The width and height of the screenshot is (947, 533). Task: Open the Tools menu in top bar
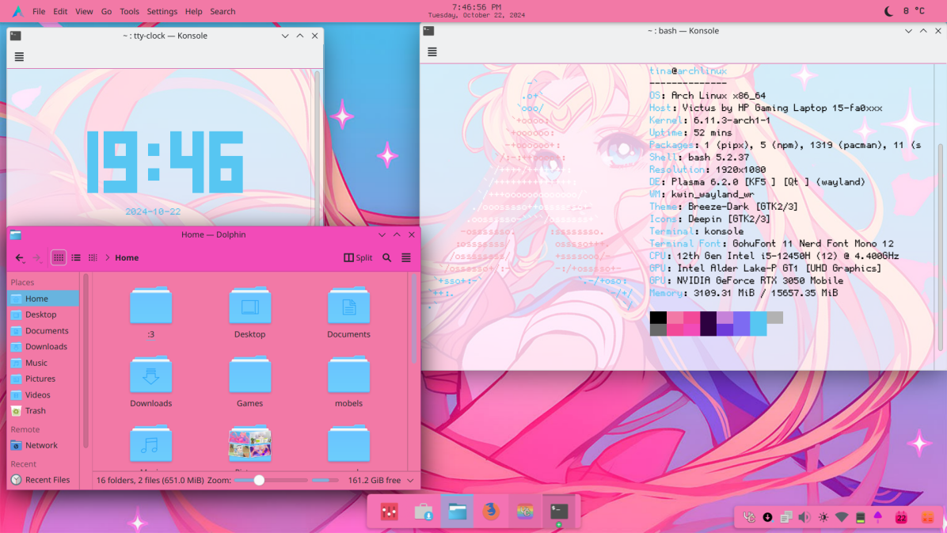click(129, 12)
